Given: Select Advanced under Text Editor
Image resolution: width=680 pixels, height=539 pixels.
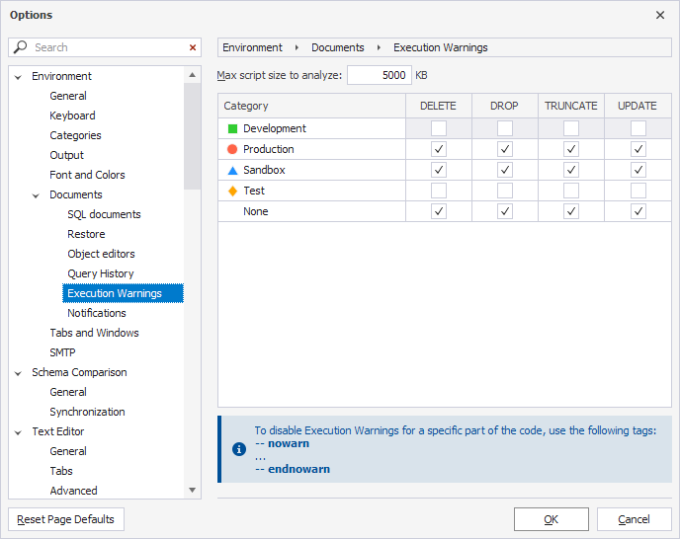Looking at the screenshot, I should pyautogui.click(x=73, y=491).
